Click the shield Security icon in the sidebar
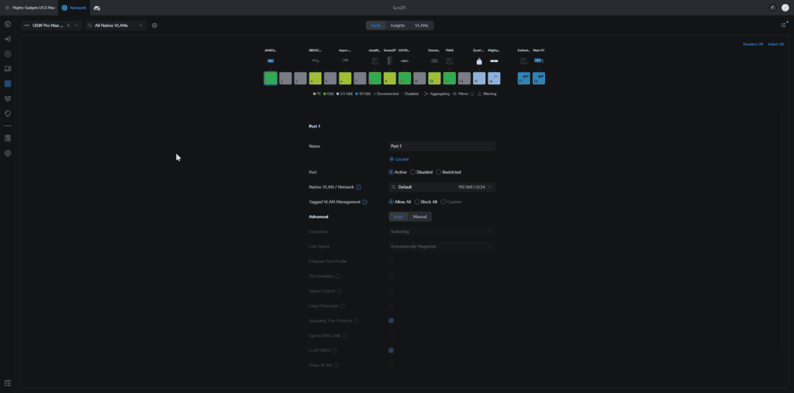The height and width of the screenshot is (393, 794). (8, 113)
